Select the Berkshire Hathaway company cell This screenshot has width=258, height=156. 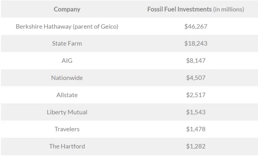point(67,27)
